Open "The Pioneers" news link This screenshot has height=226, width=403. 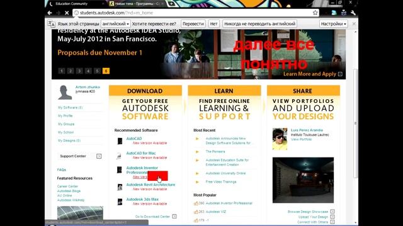[x=215, y=152]
